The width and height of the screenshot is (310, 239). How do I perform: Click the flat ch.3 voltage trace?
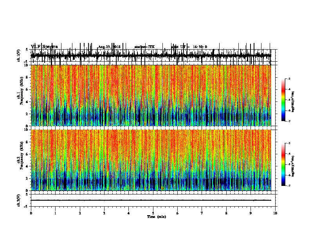point(151,200)
